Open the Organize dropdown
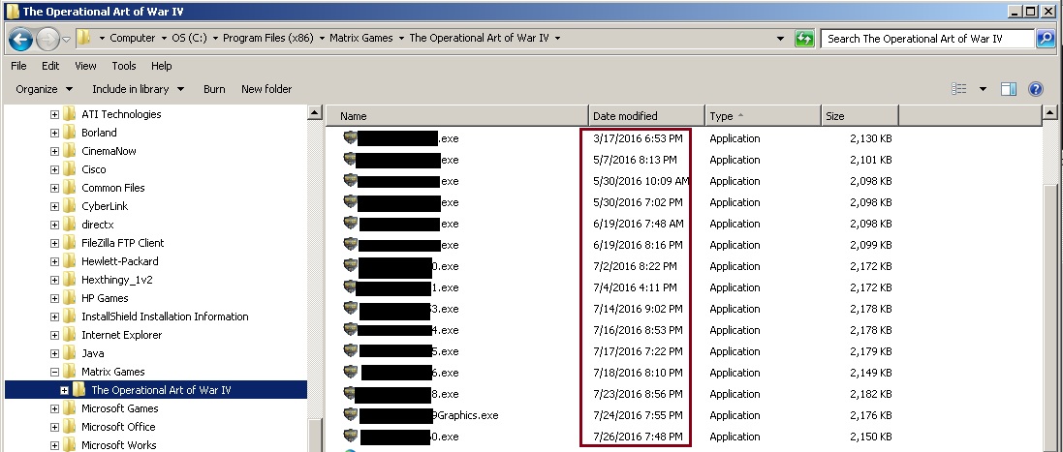The height and width of the screenshot is (452, 1063). coord(44,89)
